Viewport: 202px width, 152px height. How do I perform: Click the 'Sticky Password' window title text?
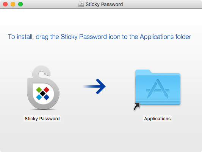(x=104, y=5)
